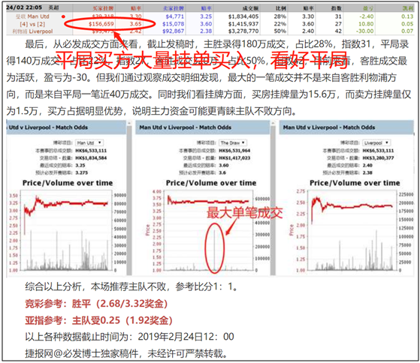The image size is (420, 363).
Task: Click seller listing value $92,867
Action: [174, 31]
